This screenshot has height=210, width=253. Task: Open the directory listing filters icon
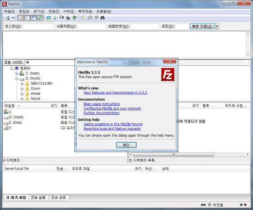point(83,18)
